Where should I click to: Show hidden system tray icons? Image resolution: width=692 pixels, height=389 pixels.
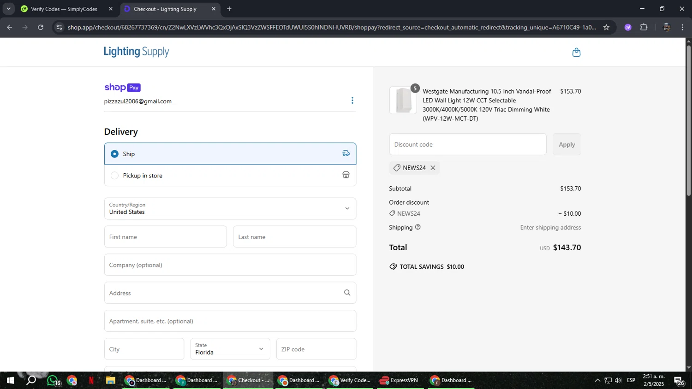(597, 381)
